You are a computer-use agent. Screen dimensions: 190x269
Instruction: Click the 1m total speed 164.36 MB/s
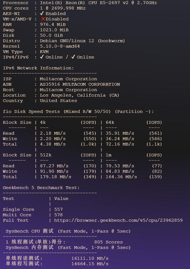[121, 177]
